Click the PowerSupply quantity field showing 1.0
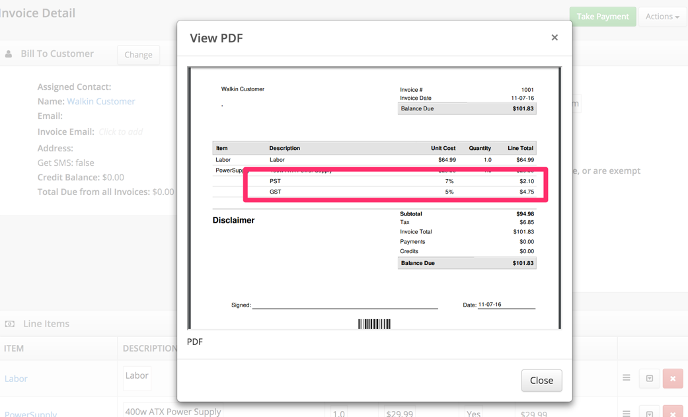 (x=339, y=412)
